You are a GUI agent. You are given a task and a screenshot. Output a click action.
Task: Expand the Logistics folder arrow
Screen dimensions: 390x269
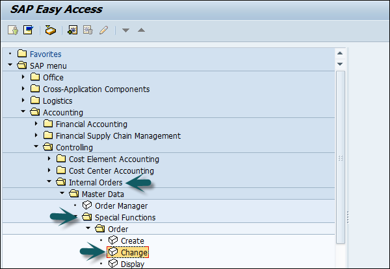tap(24, 100)
